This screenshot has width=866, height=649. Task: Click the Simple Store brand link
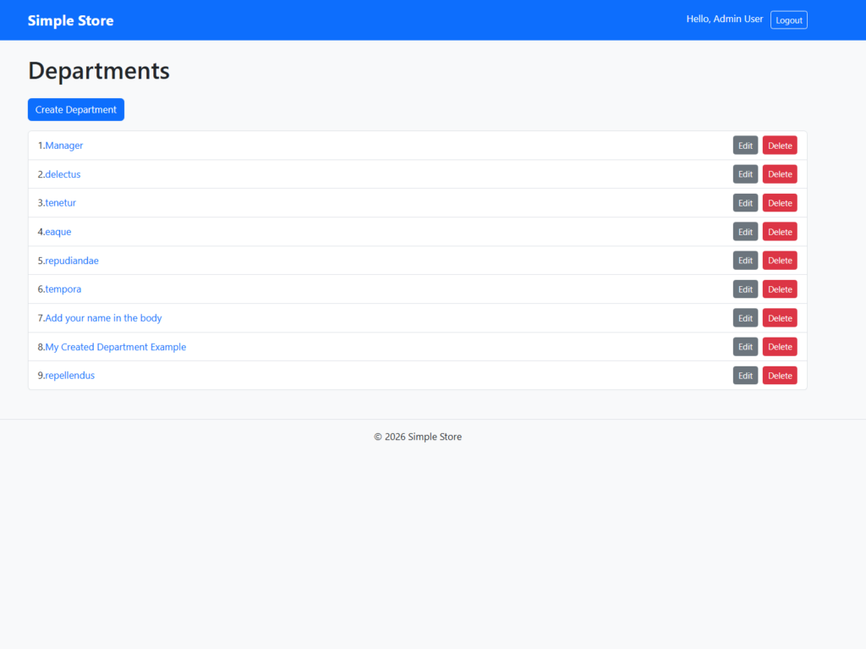(70, 20)
